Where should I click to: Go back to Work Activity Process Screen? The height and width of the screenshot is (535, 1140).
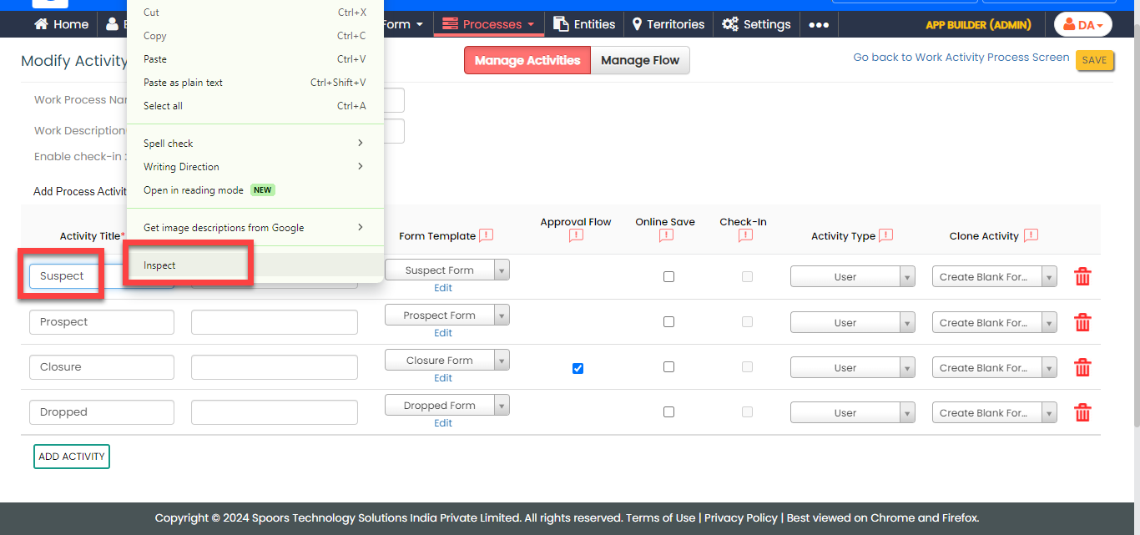point(961,58)
